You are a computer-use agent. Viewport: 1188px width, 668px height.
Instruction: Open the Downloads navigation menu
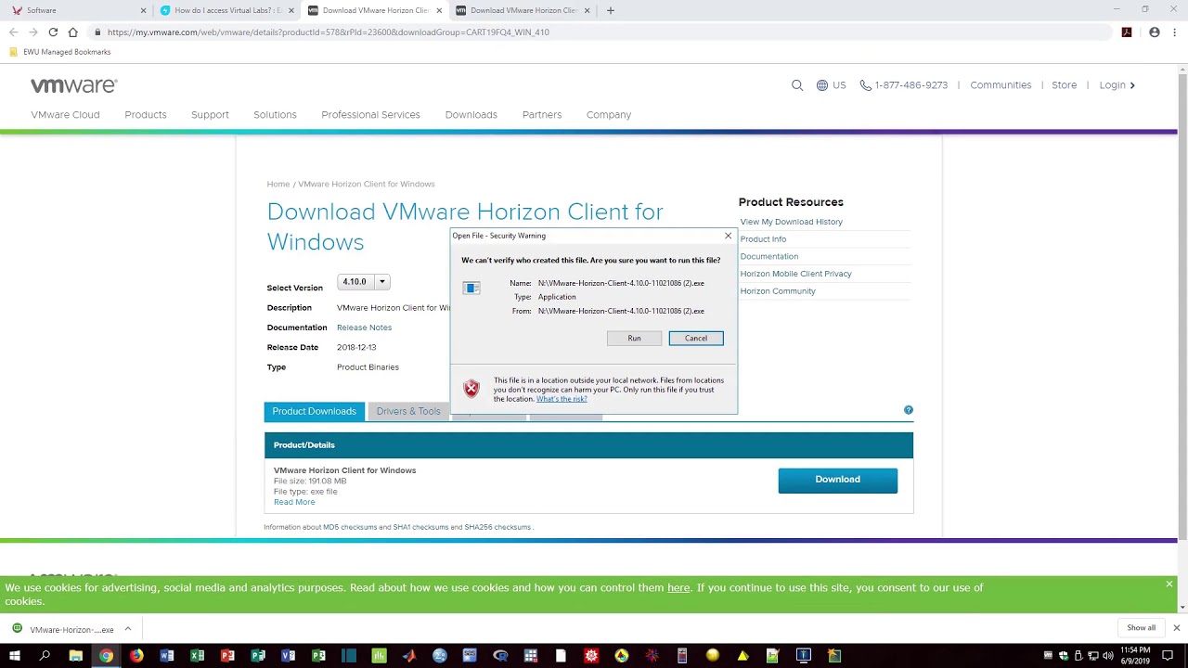(471, 115)
